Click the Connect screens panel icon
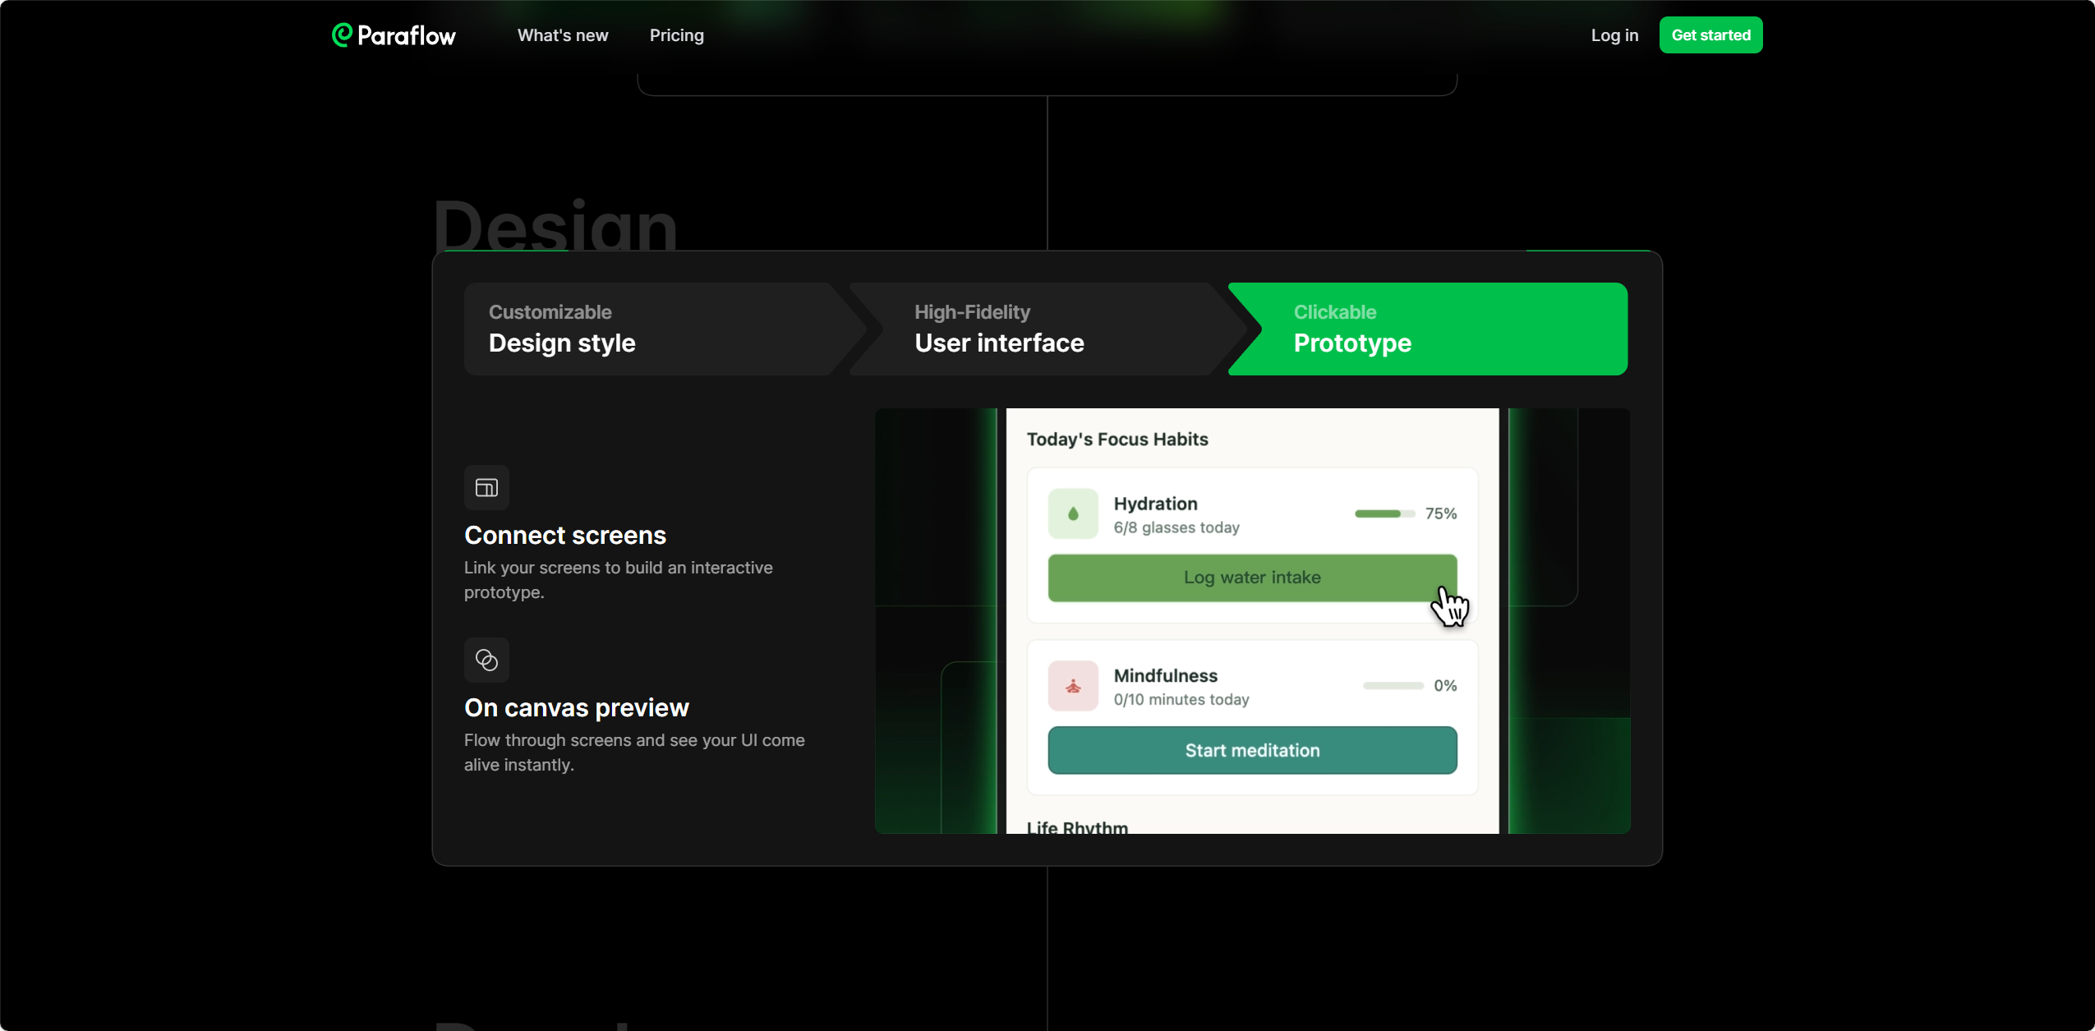Screen dimensions: 2095x1031 pos(486,488)
